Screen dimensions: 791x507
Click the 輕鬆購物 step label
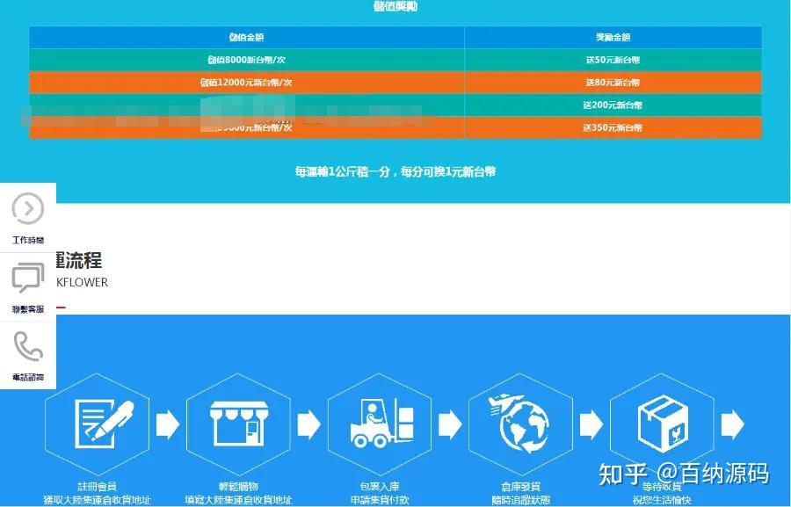click(238, 486)
